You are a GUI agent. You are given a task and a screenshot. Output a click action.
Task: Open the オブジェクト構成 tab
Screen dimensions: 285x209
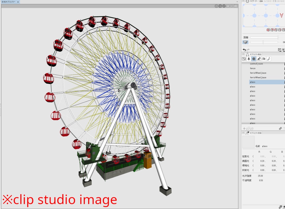pos(254,54)
